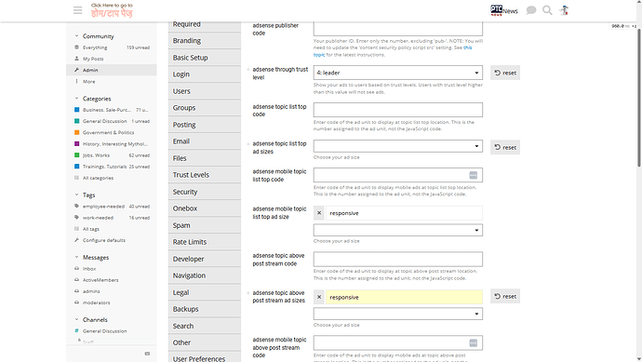Open mobile topic list top ad size dropdown

(398, 230)
